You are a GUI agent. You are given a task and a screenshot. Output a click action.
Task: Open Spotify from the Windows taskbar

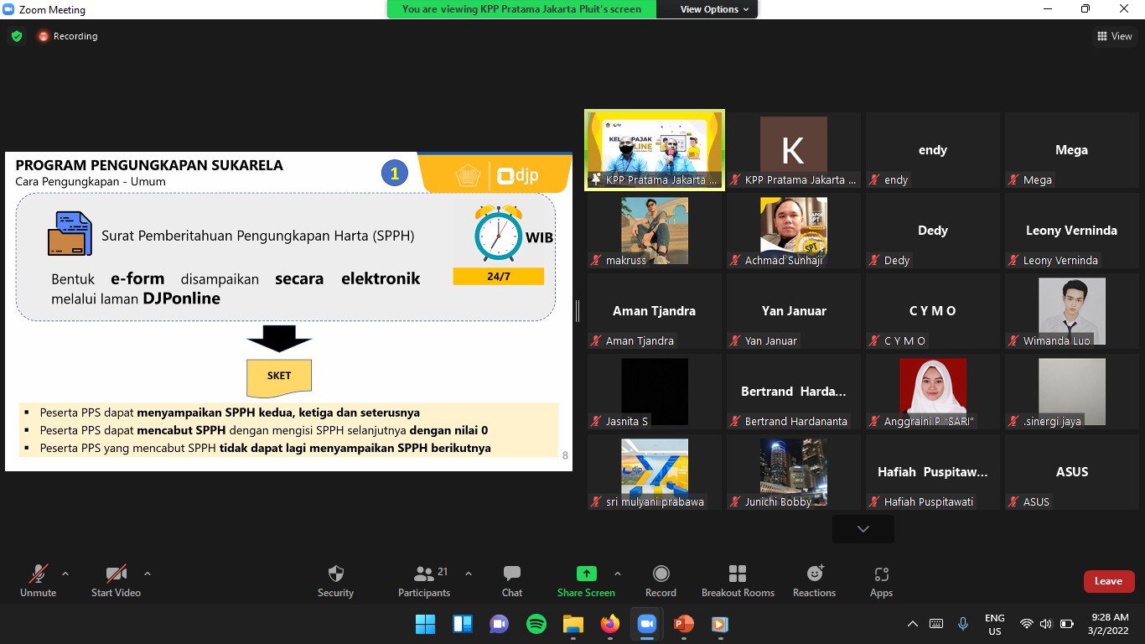[536, 624]
